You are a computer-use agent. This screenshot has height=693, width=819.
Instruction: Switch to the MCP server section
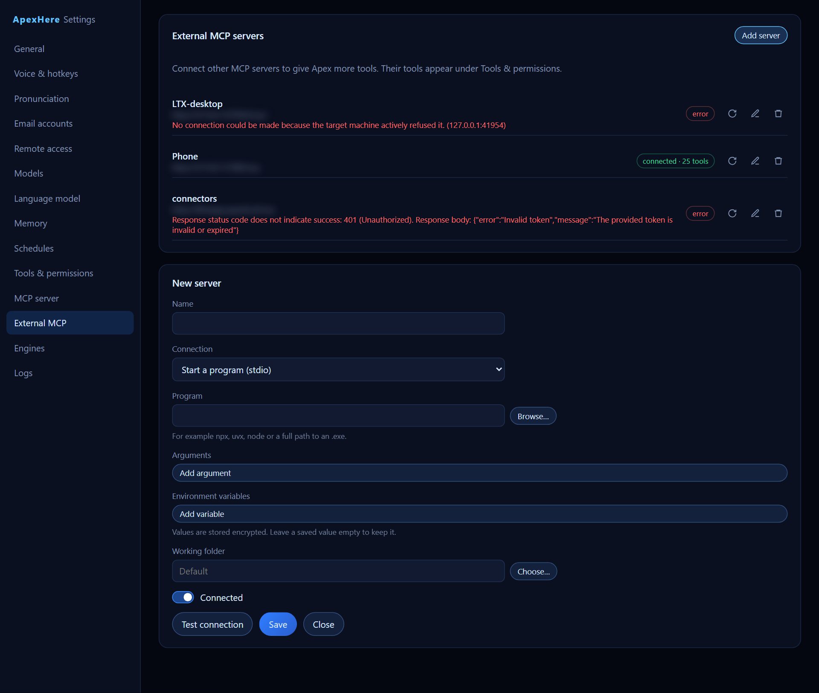click(37, 299)
